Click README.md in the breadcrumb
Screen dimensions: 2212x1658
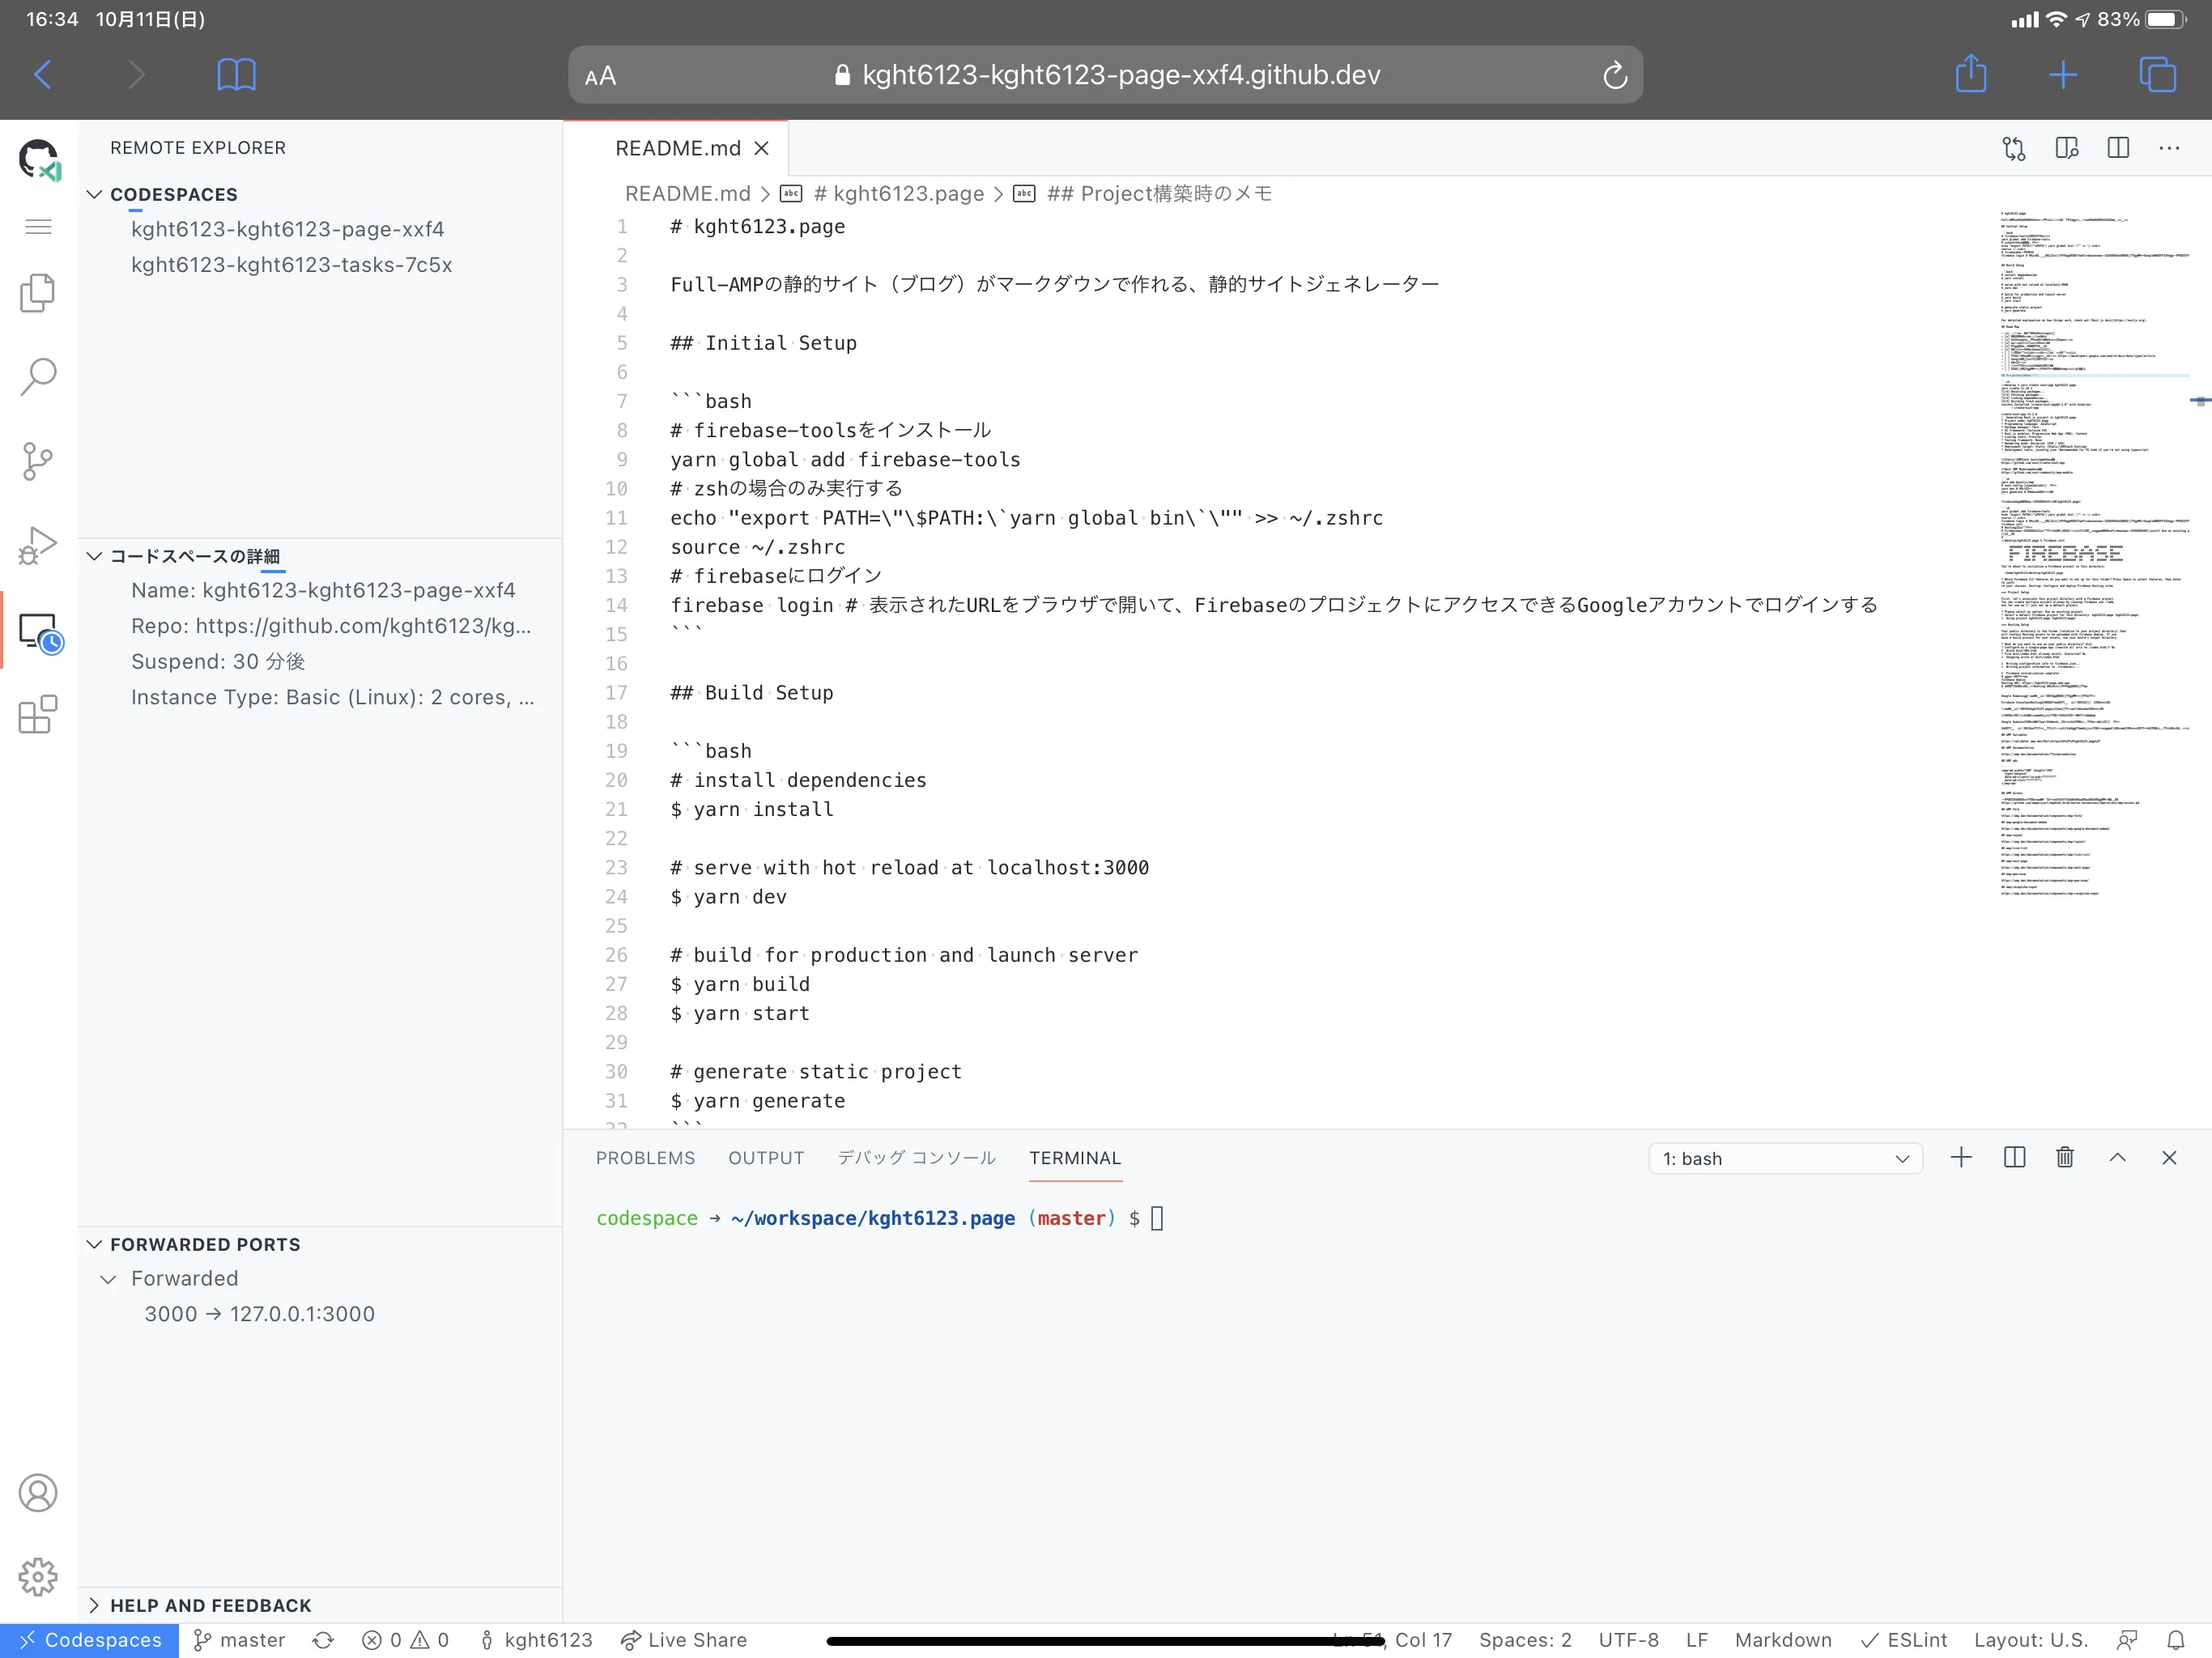pyautogui.click(x=687, y=194)
